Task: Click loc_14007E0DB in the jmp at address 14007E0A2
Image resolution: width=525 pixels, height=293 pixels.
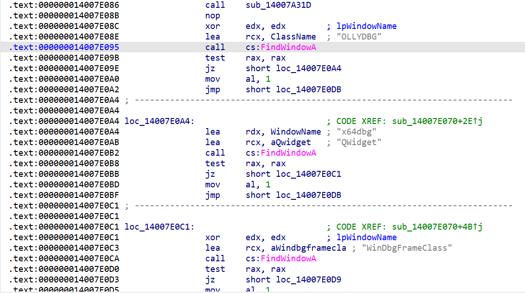Action: pos(308,90)
